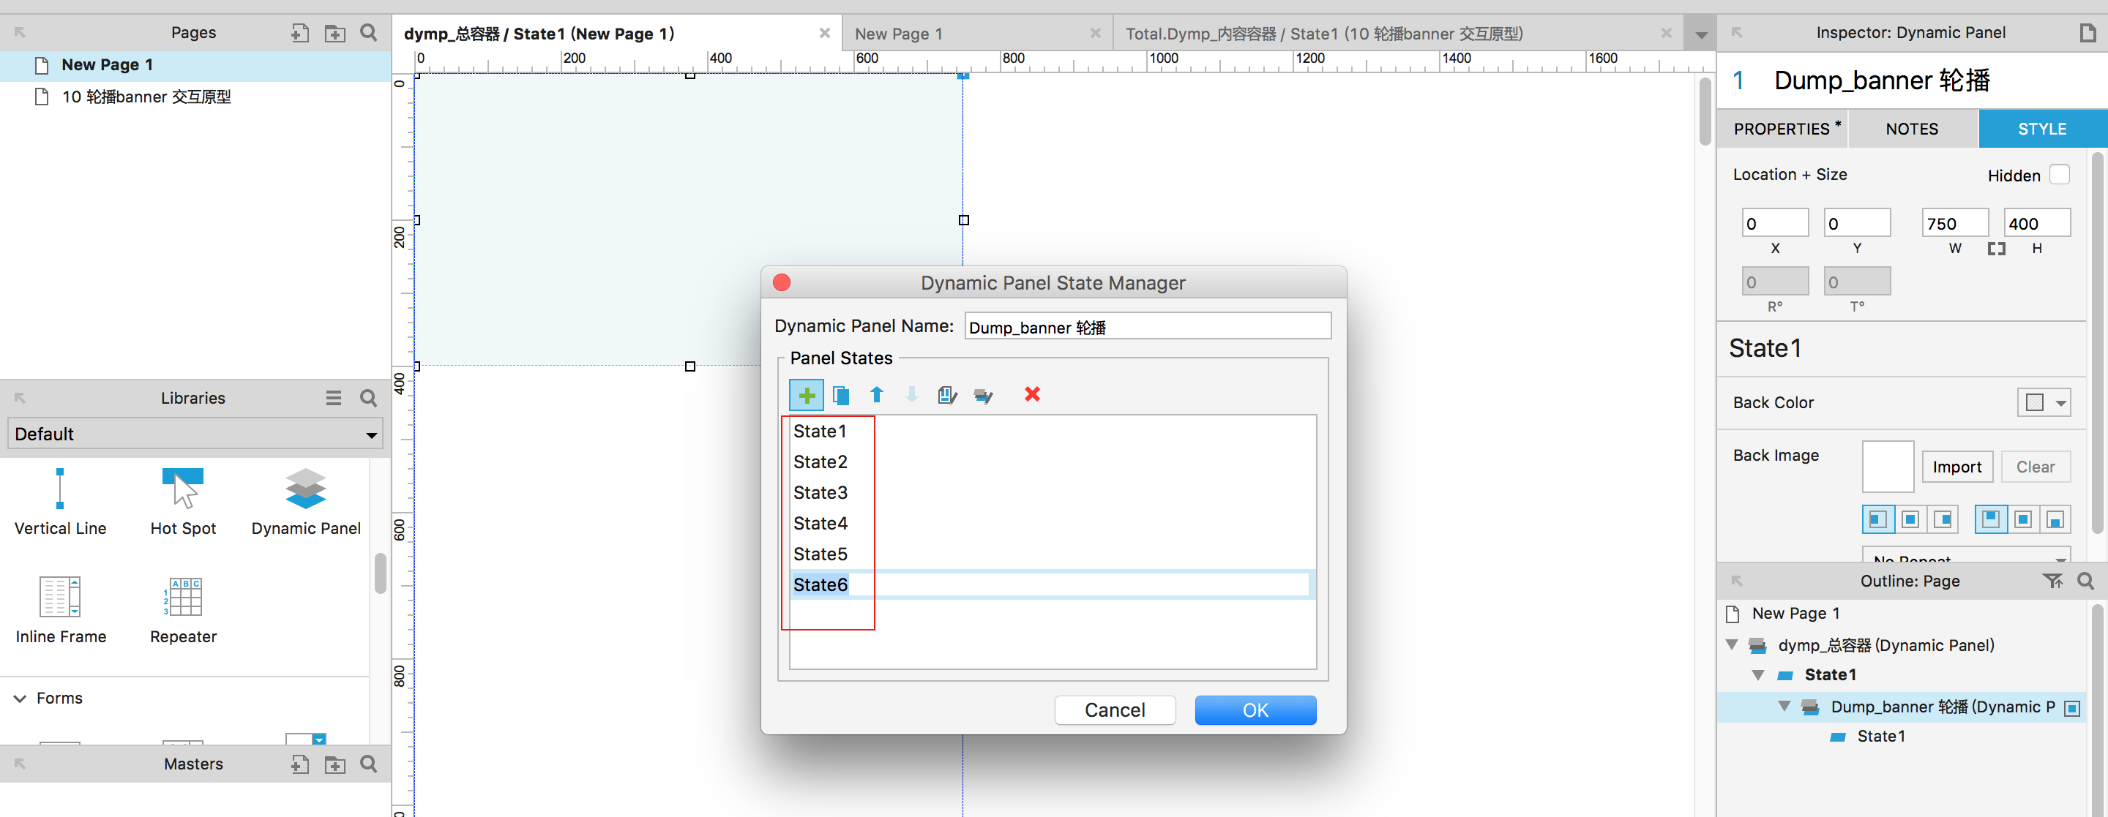Add a new page in Pages panel
Image resolution: width=2108 pixels, height=817 pixels.
click(x=299, y=33)
